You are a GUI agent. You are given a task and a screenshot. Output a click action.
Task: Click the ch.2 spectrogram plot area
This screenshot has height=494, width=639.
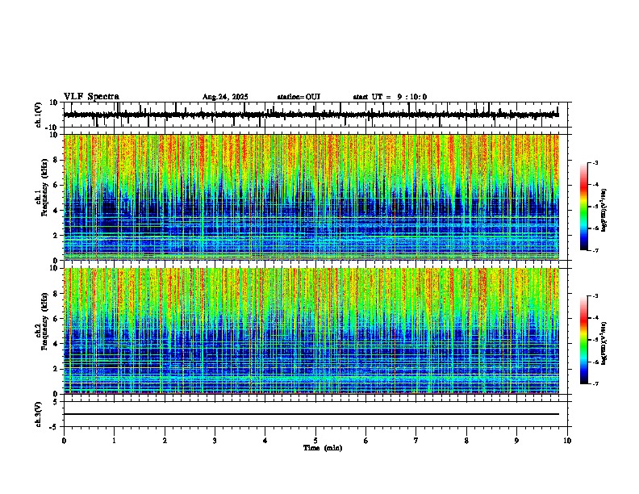[x=311, y=331]
